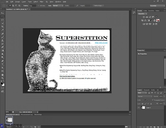Add a Channel Mixer adjustment

pyautogui.click(x=155, y=20)
